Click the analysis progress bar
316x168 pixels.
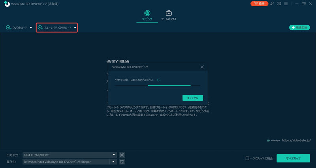(157, 86)
